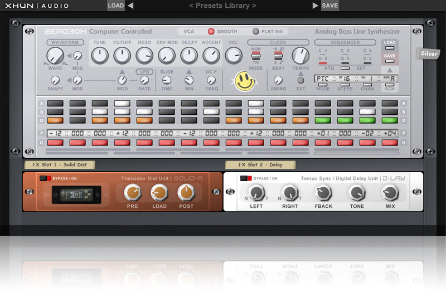Image resolution: width=446 pixels, height=292 pixels.
Task: Click the CUTOFF knob
Action: (122, 55)
